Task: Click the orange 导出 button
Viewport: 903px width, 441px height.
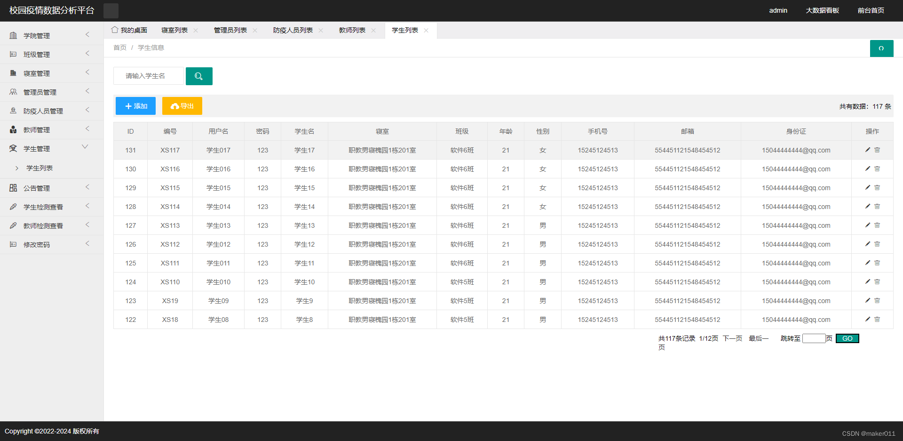Action: point(182,106)
